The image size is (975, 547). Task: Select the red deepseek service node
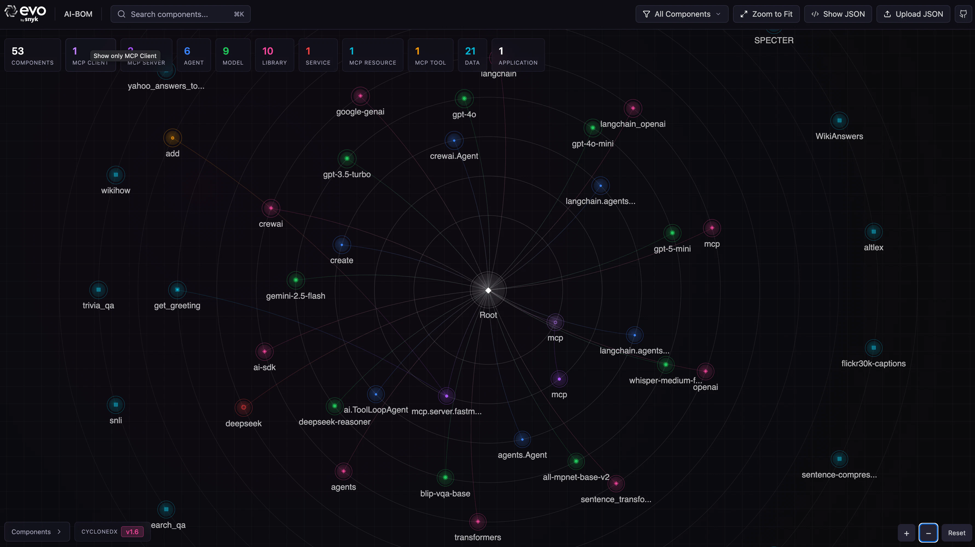pos(244,408)
